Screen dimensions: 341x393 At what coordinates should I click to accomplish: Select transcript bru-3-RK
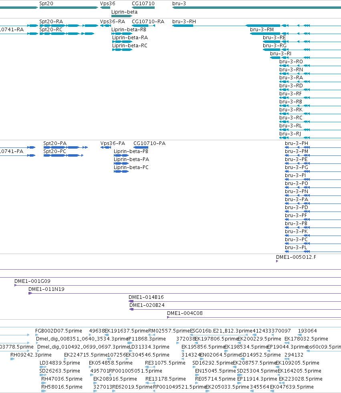(291, 110)
